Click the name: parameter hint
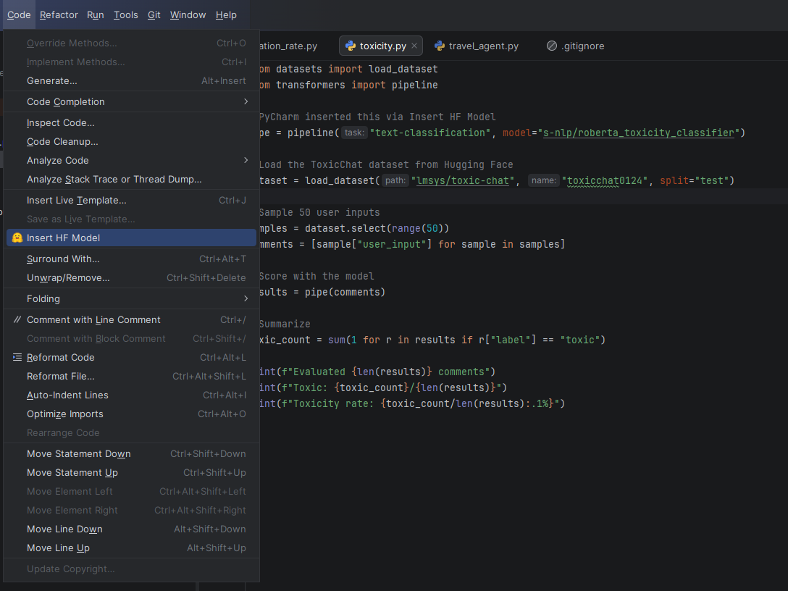The width and height of the screenshot is (788, 591). tap(544, 180)
